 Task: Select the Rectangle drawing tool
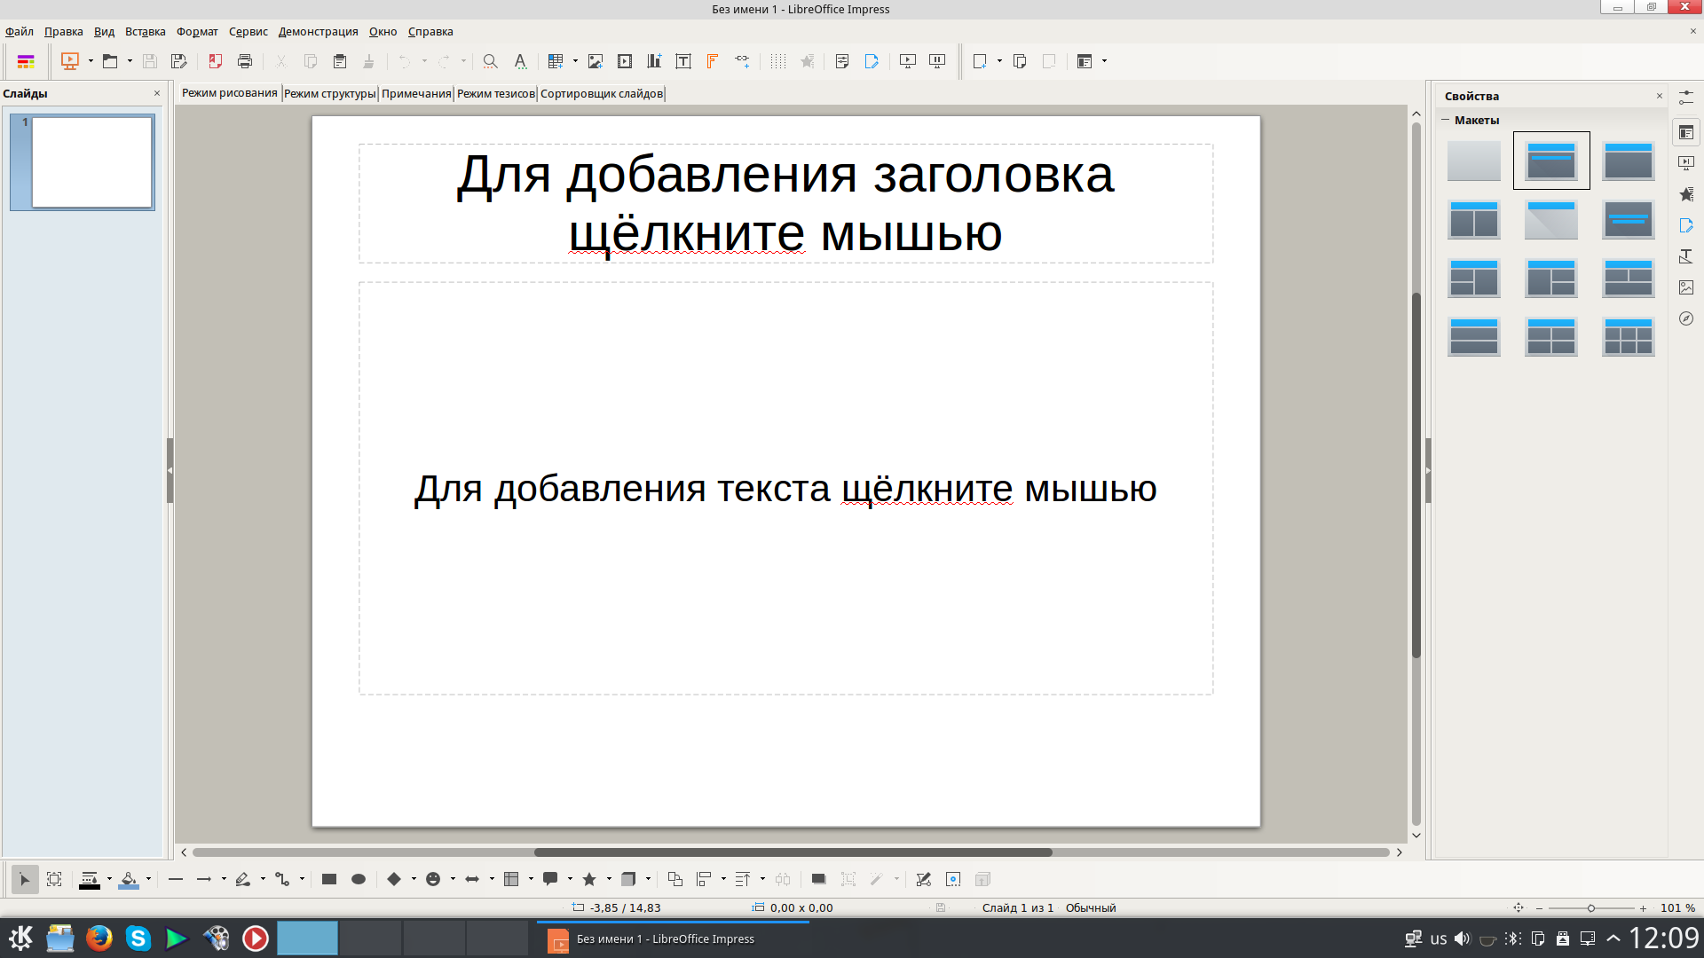point(329,879)
